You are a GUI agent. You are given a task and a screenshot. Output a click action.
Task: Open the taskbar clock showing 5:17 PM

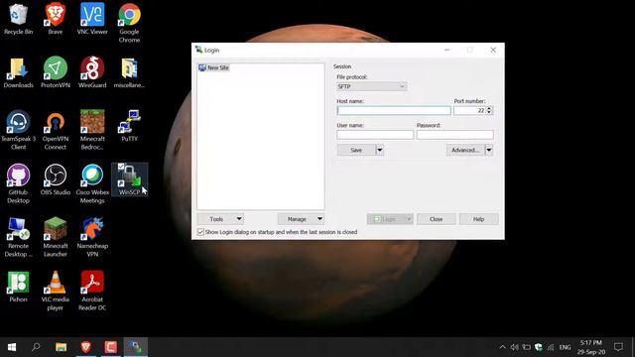coord(591,347)
